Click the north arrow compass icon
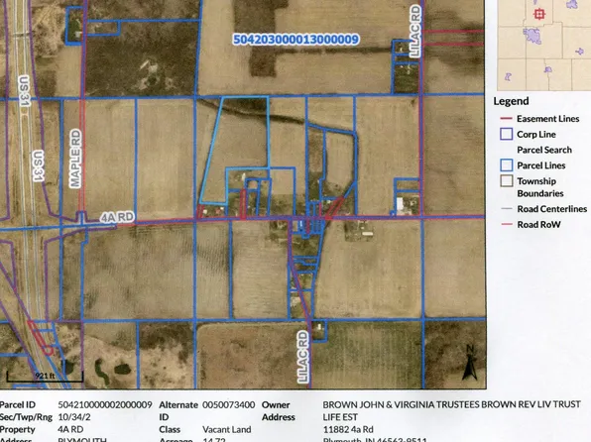Image resolution: width=591 pixels, height=442 pixels. coord(469,363)
